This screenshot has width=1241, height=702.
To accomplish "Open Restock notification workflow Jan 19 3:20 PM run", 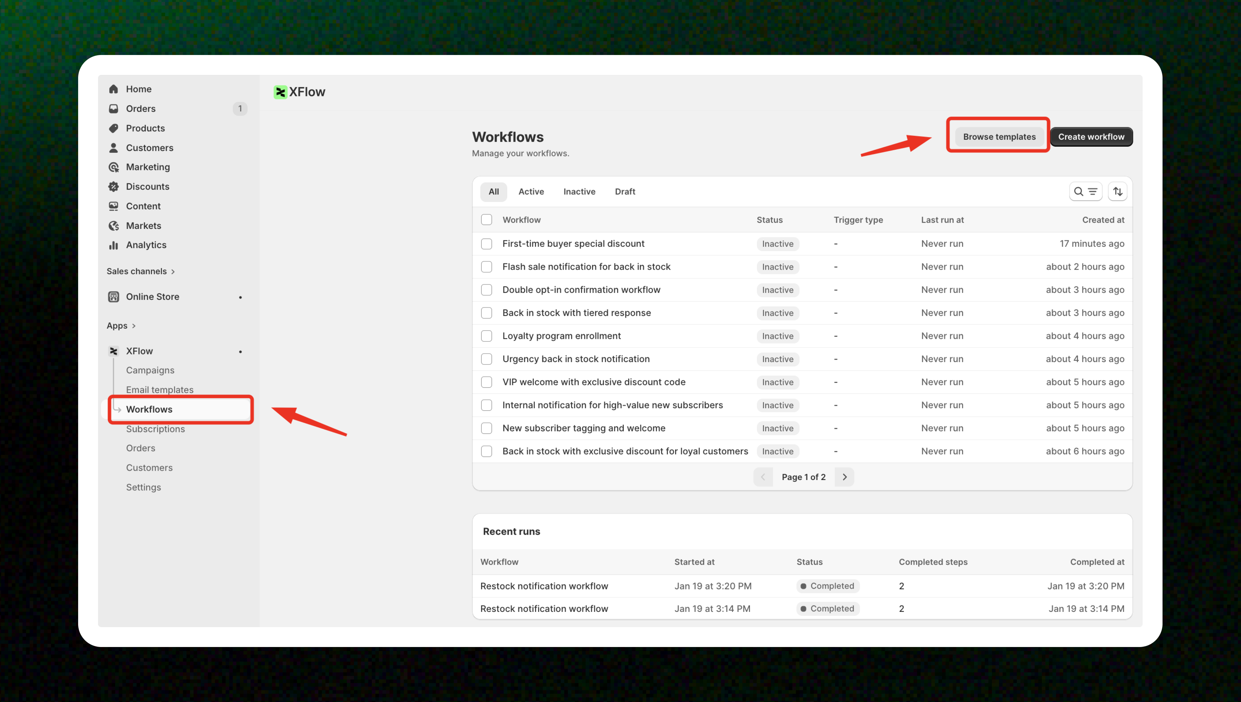I will click(x=544, y=586).
